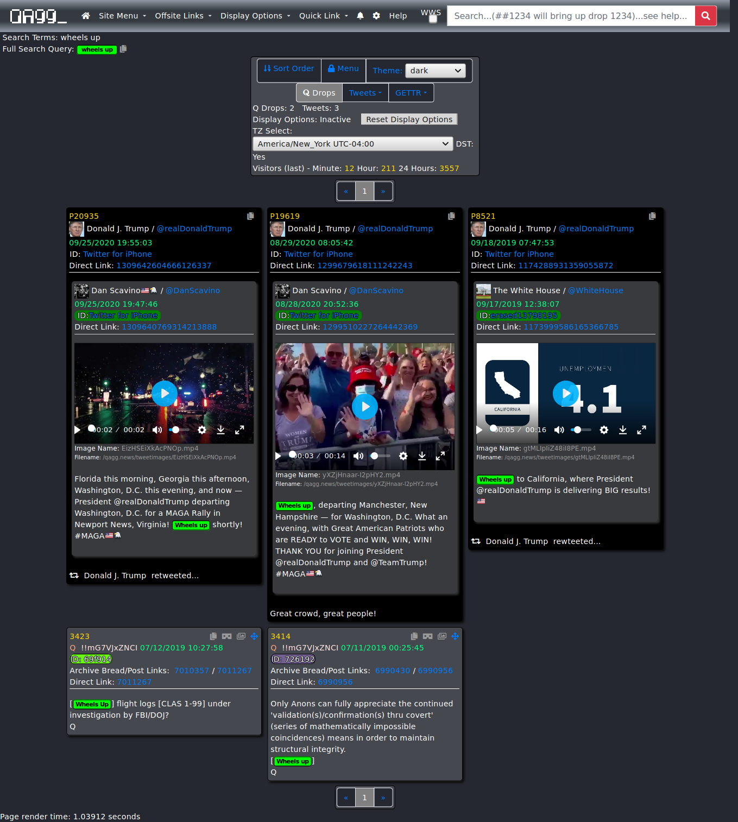
Task: Open VR goggles icon on drop 3423
Action: 227,636
